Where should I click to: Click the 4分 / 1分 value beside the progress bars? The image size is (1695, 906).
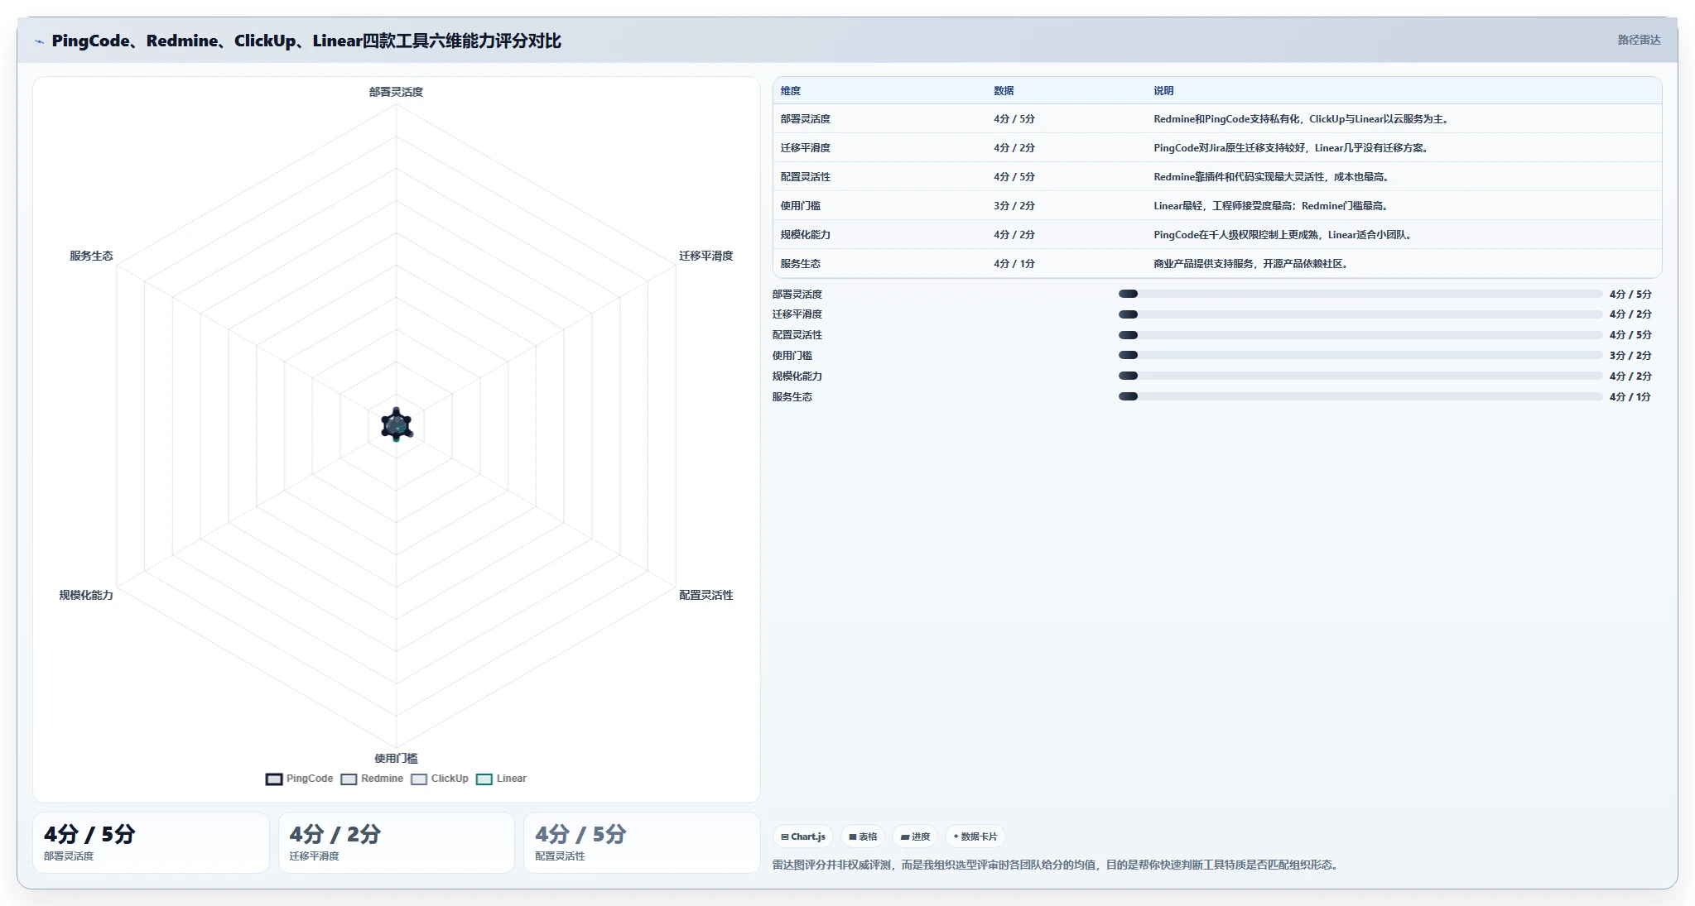pos(1630,397)
